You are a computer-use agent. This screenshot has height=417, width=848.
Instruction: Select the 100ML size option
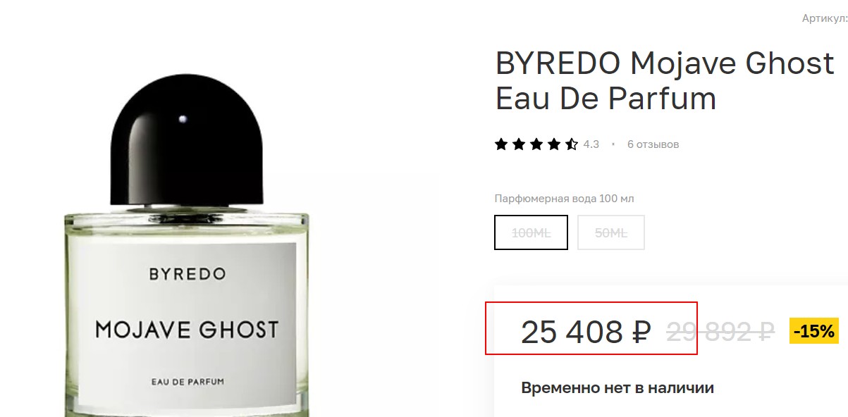pyautogui.click(x=531, y=232)
